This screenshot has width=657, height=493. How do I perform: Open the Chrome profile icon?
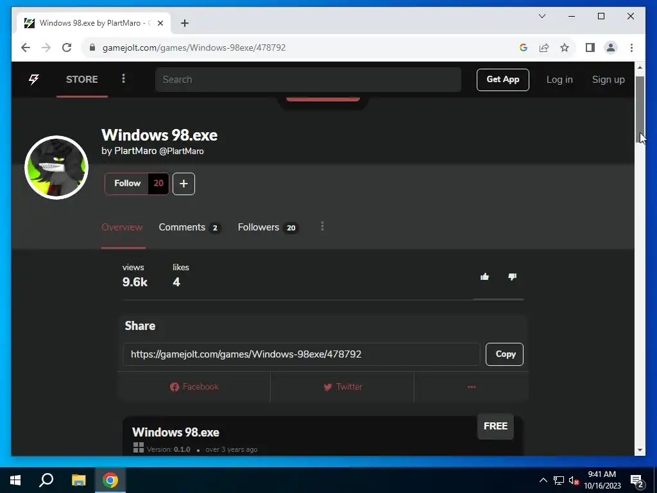coord(611,48)
